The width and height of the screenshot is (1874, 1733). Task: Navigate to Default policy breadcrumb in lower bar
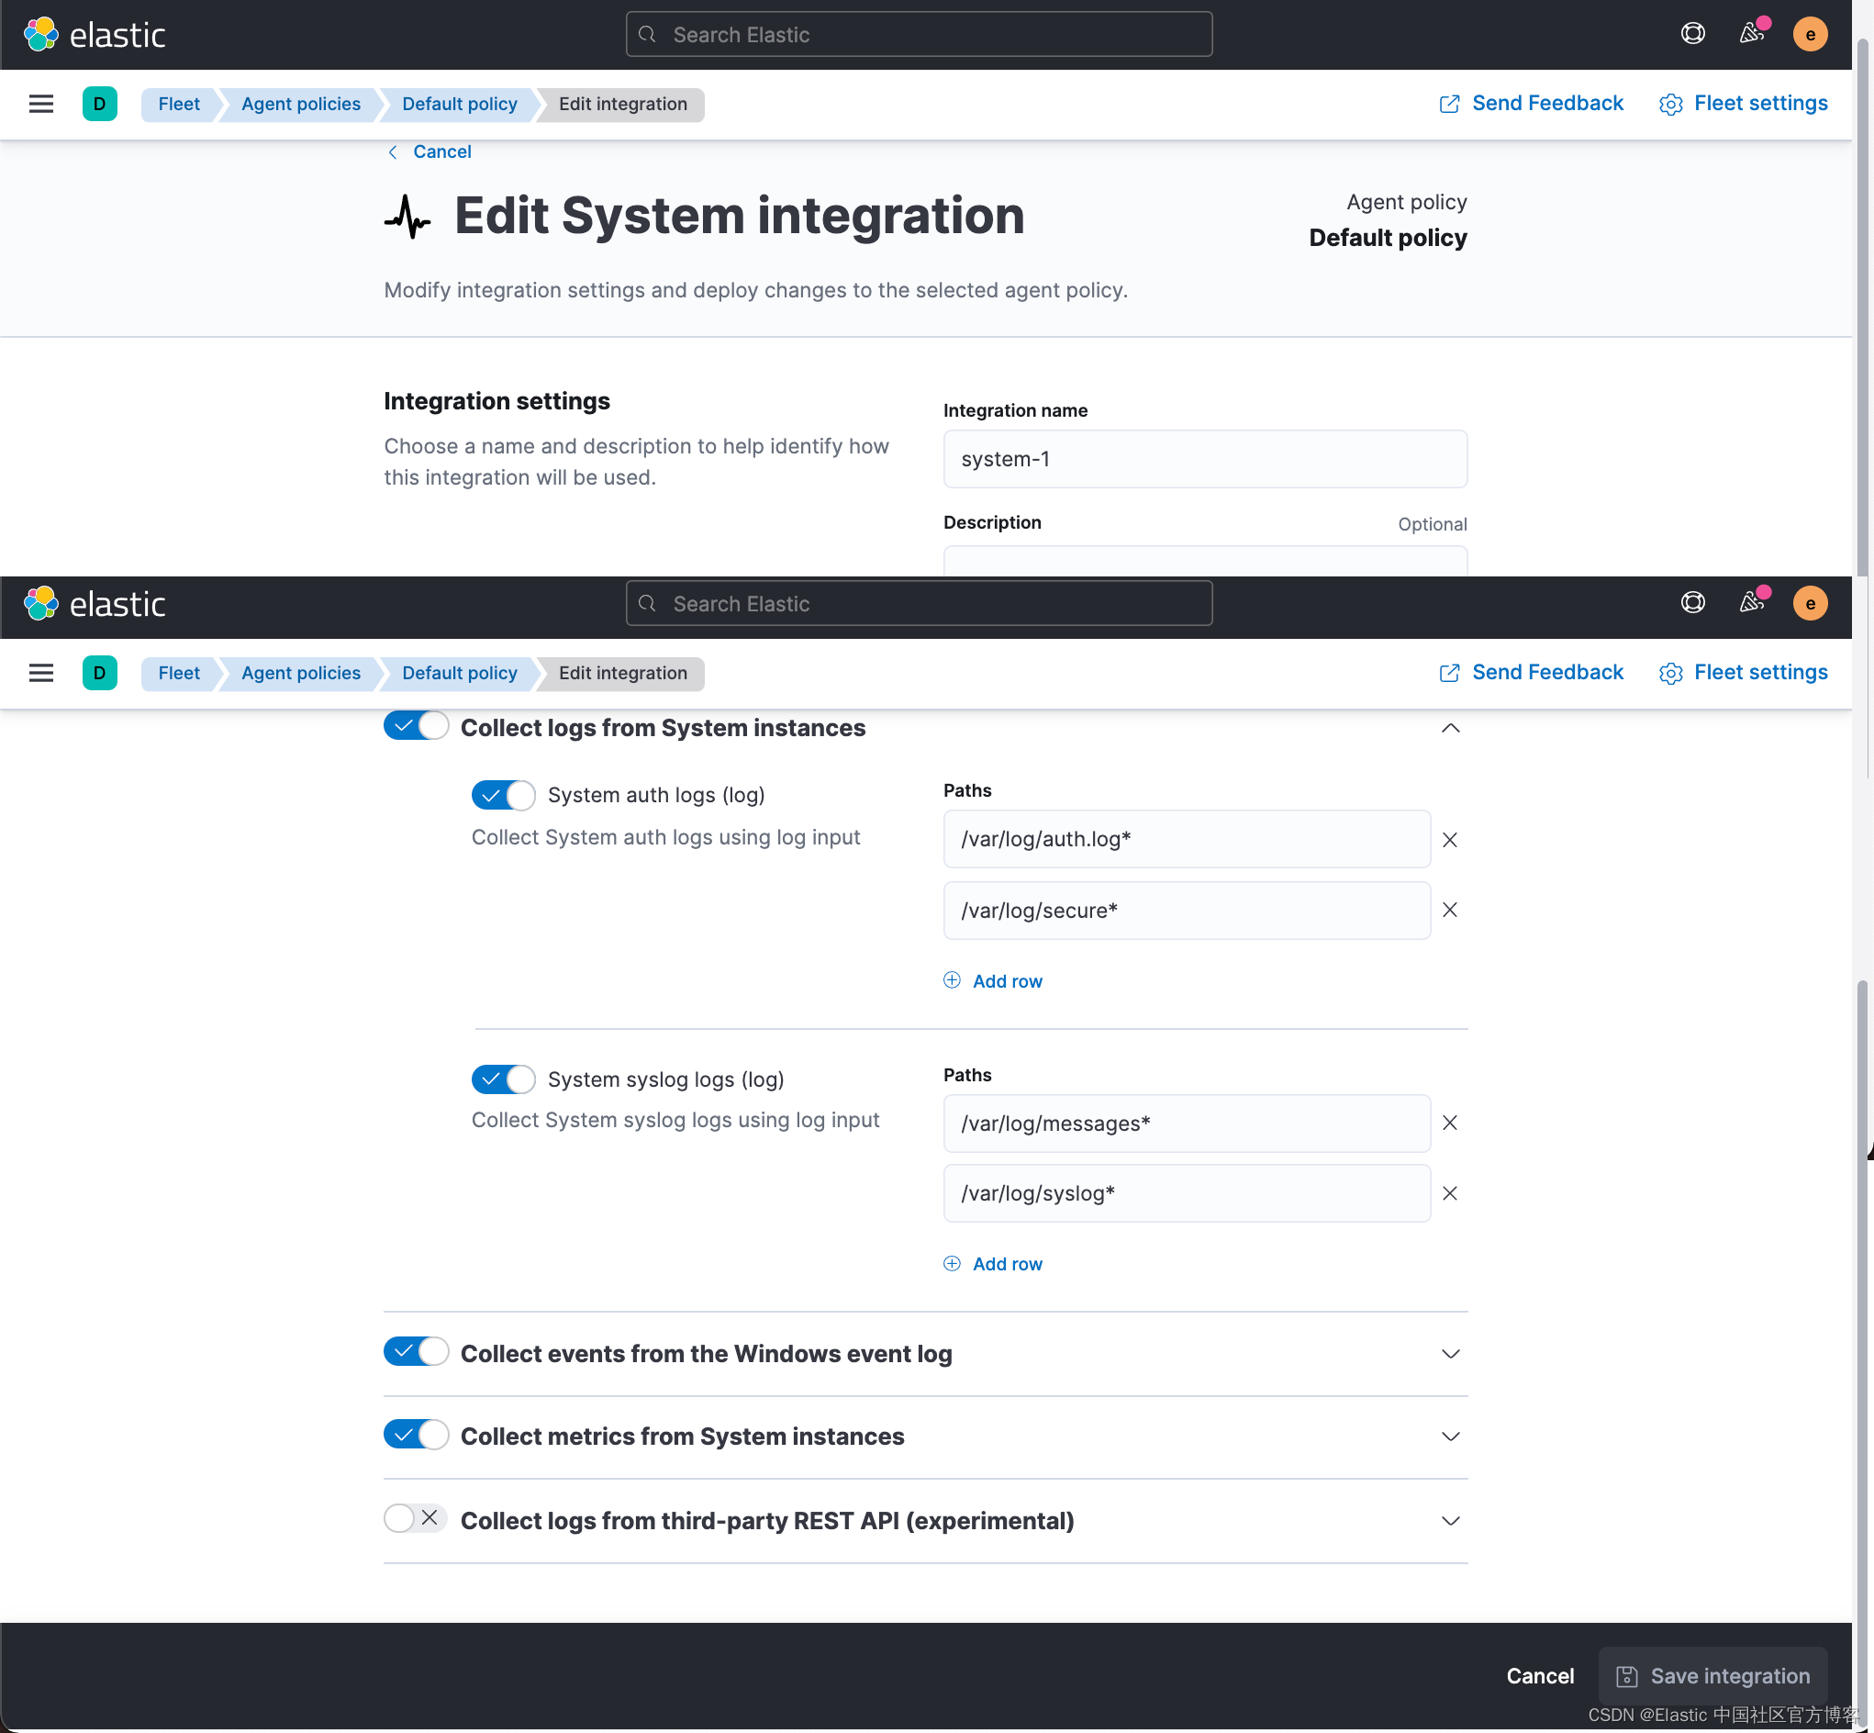click(x=460, y=673)
